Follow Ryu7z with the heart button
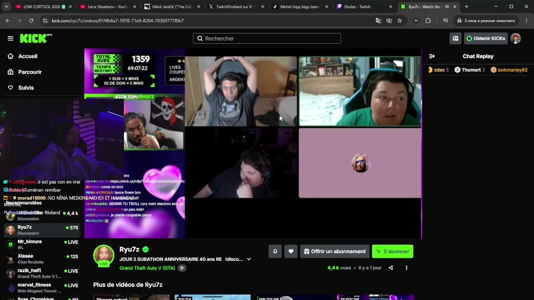The image size is (534, 300). 291,251
